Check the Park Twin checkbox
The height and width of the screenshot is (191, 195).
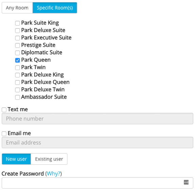tap(17, 68)
